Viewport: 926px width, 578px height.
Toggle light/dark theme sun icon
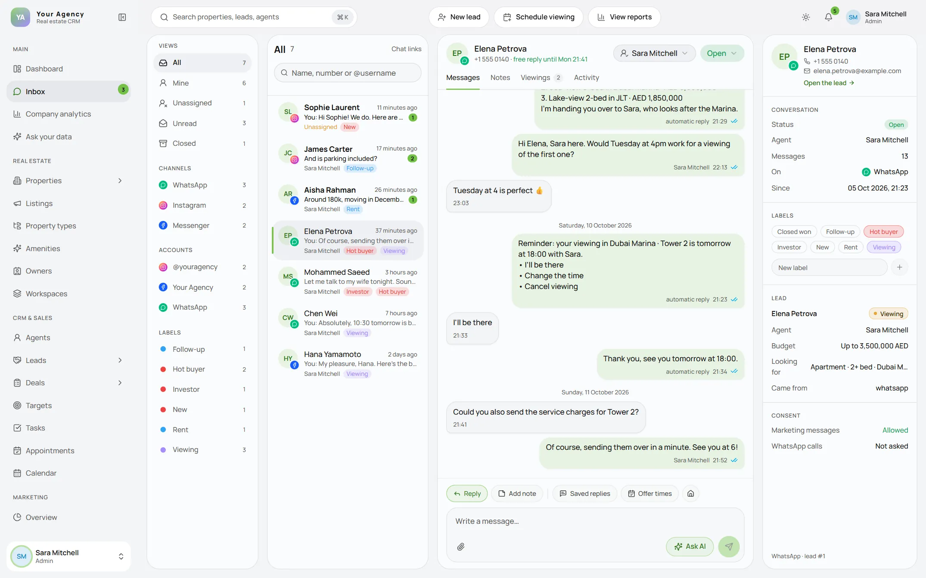click(x=806, y=17)
